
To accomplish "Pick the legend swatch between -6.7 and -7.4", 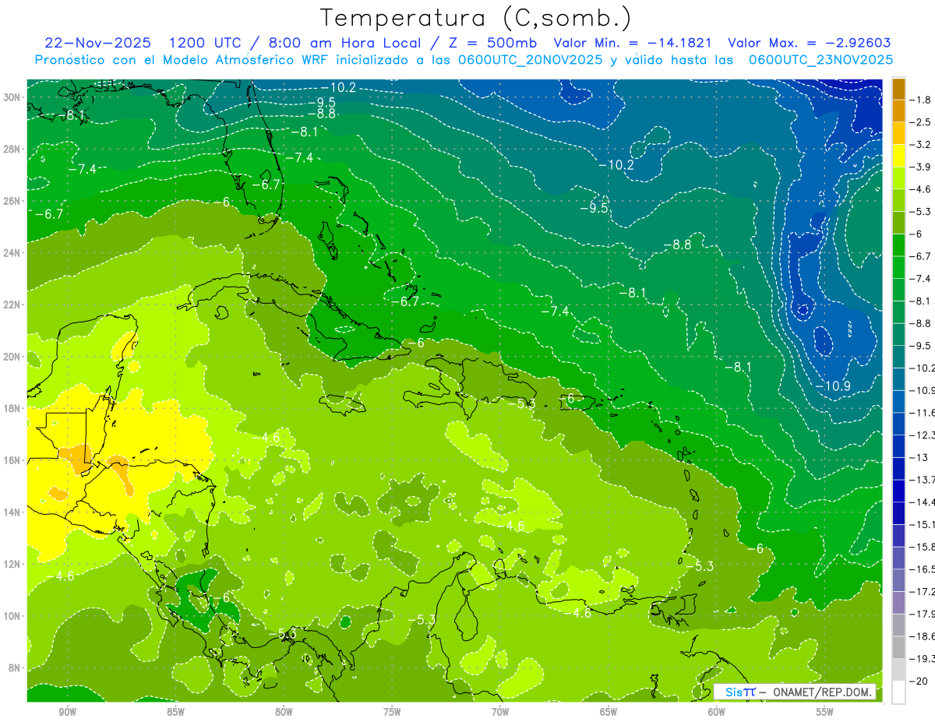I will click(898, 268).
